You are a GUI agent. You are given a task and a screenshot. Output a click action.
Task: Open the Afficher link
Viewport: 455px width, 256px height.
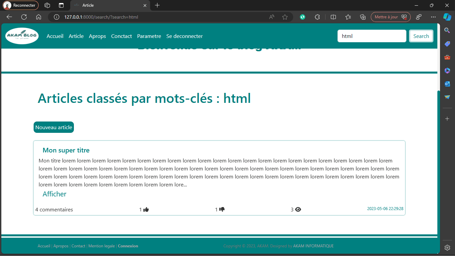point(55,194)
